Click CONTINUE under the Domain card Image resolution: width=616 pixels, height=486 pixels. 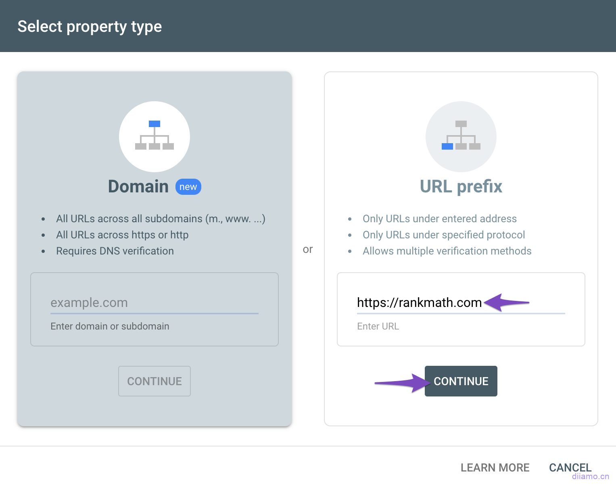(154, 381)
